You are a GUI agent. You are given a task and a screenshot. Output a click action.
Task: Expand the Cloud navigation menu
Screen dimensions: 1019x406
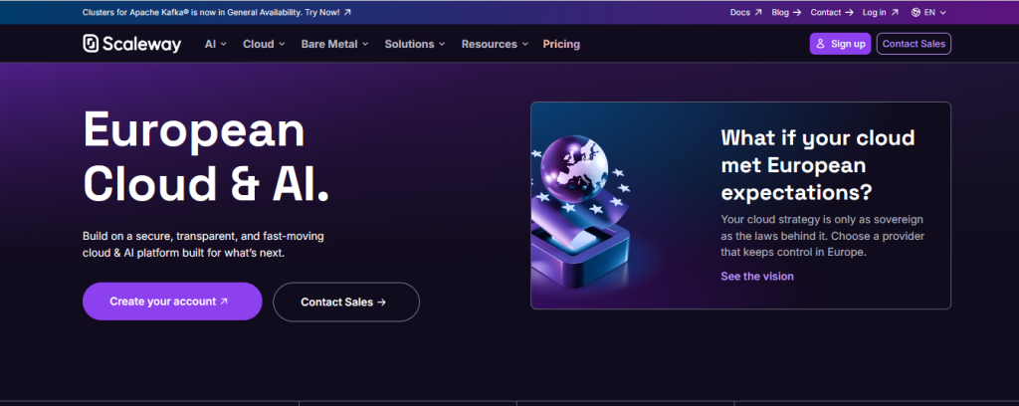click(x=264, y=44)
